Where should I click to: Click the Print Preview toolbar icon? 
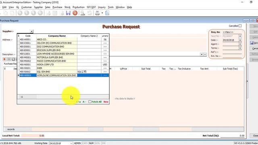107,13
